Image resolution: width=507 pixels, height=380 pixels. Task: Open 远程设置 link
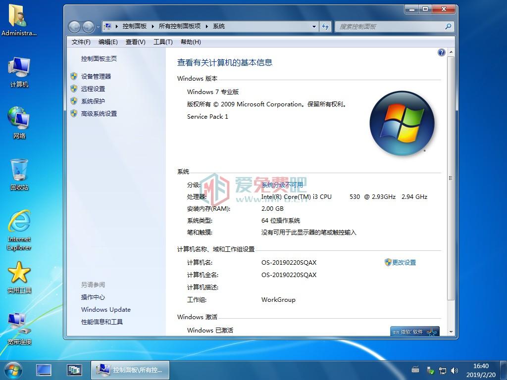click(x=93, y=89)
